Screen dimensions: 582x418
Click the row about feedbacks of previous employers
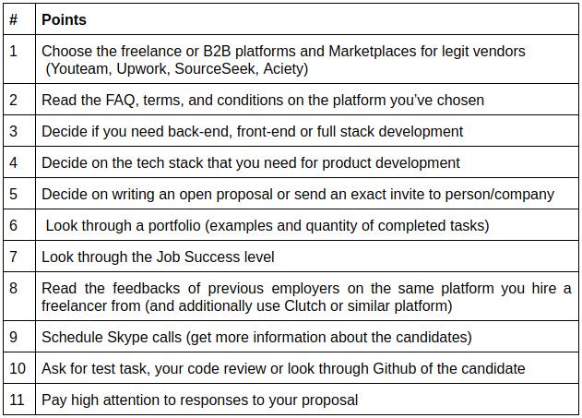(x=305, y=296)
